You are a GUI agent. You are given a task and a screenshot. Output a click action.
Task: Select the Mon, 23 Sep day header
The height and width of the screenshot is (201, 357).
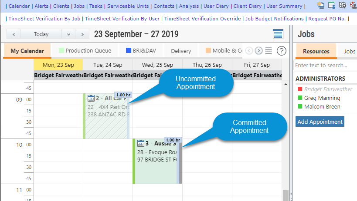point(58,65)
